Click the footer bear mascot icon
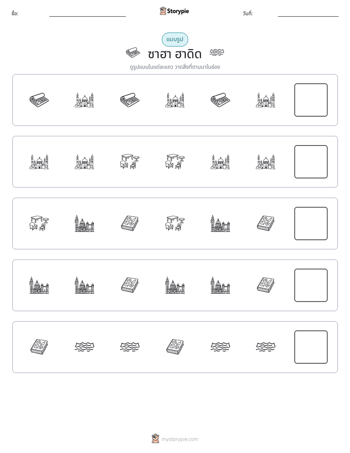Viewport: 350px width, 453px height. (155, 439)
